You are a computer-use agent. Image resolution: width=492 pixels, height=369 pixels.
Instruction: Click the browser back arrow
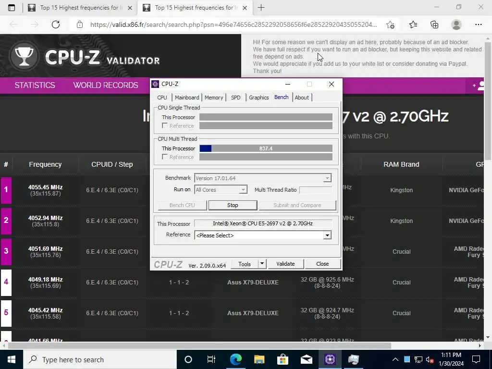point(13,25)
